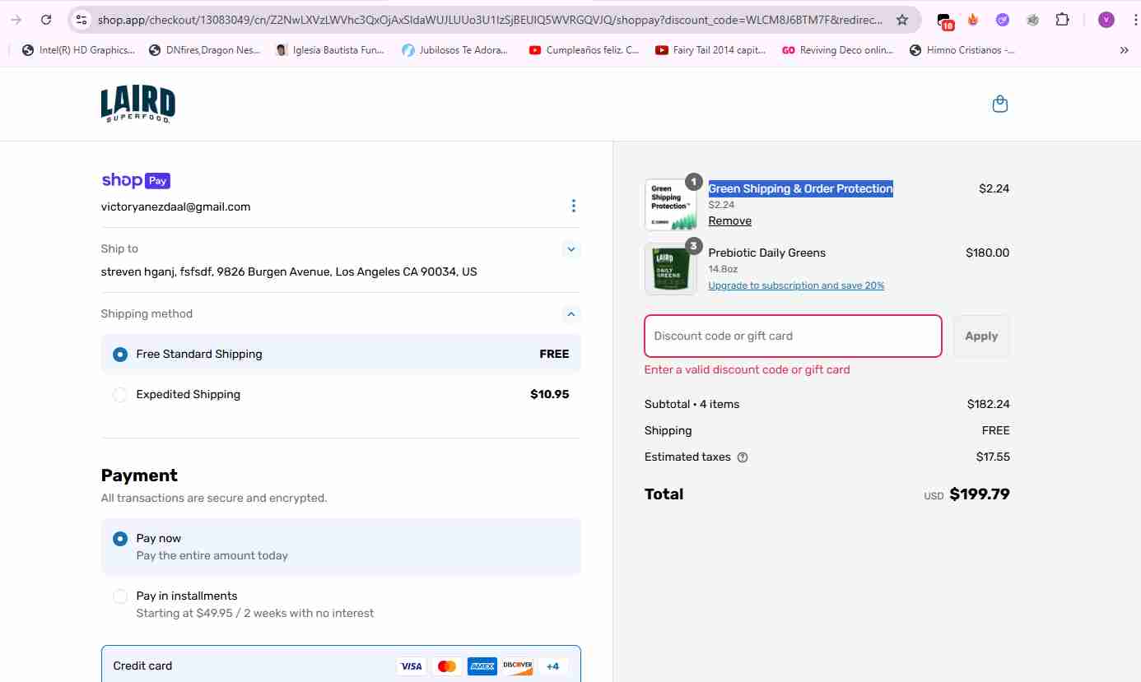The image size is (1141, 682).
Task: Select Expedited Shipping radio button
Action: [120, 395]
